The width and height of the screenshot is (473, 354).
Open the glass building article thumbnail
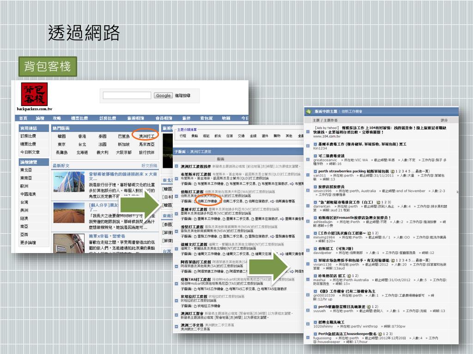pyautogui.click(x=69, y=182)
